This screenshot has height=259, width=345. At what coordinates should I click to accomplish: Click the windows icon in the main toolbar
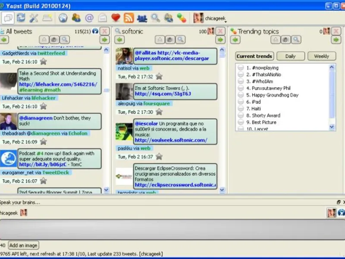(x=8, y=18)
